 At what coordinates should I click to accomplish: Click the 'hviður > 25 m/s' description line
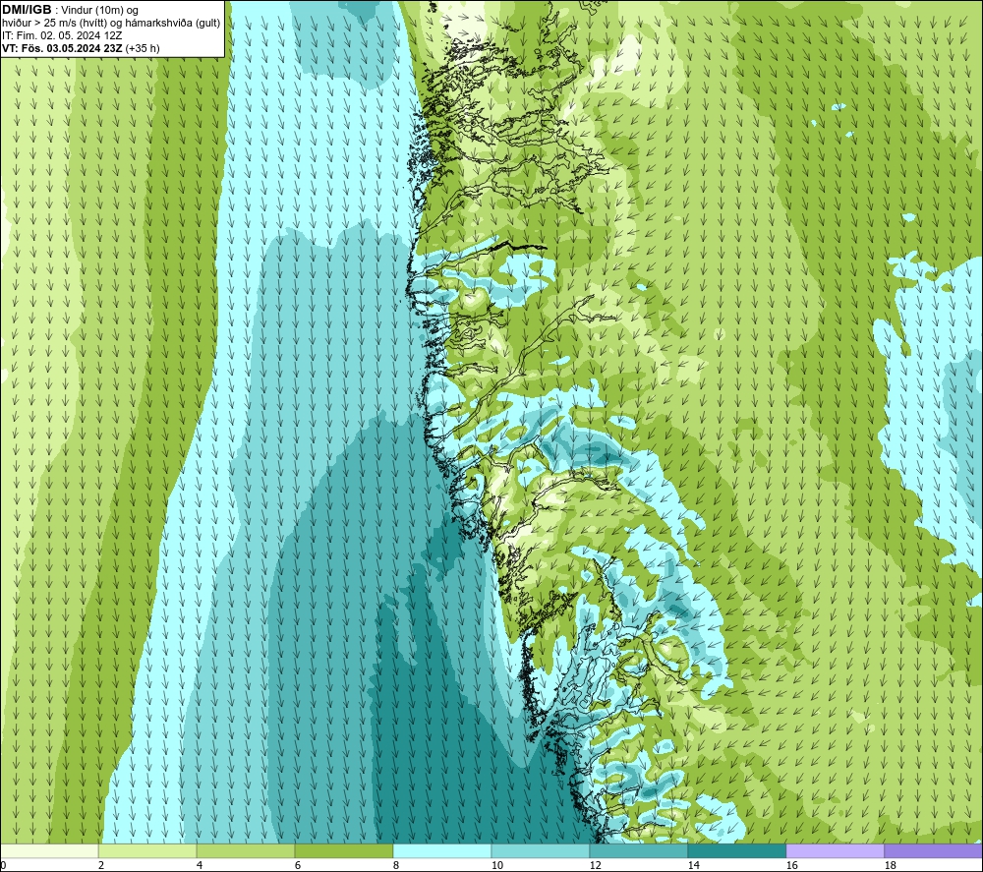(111, 24)
